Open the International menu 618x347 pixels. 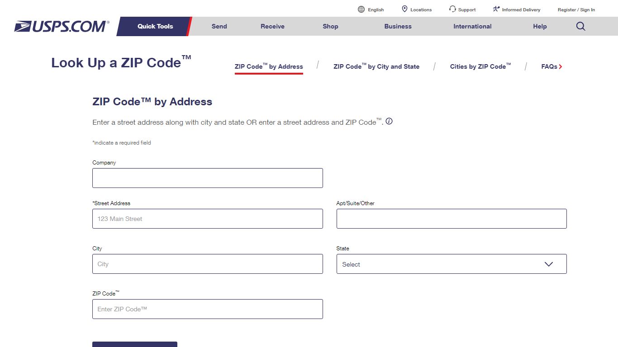pyautogui.click(x=472, y=26)
